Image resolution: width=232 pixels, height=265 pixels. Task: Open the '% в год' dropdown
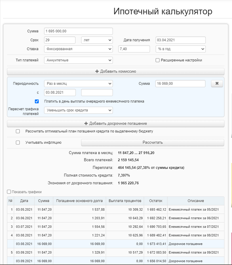tap(181, 49)
